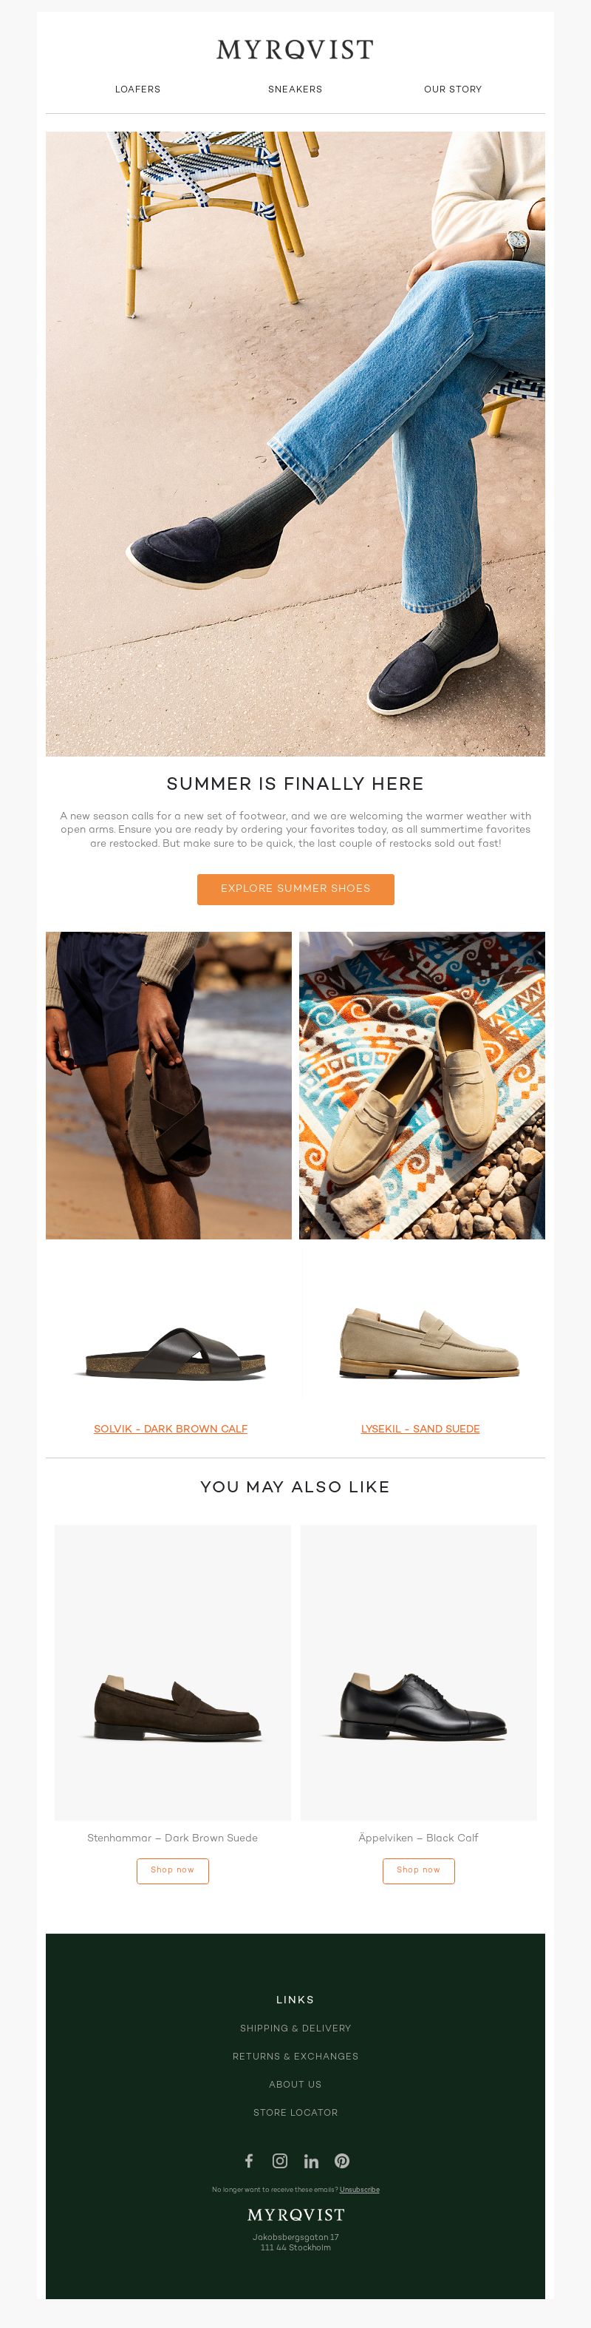Open the Facebook icon in footer
The height and width of the screenshot is (2328, 591).
(249, 2160)
